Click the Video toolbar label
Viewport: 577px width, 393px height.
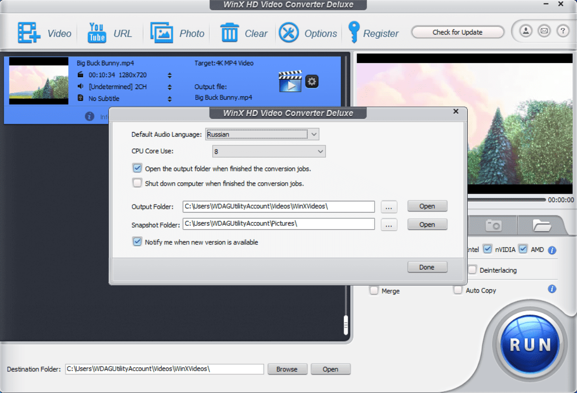pos(59,34)
